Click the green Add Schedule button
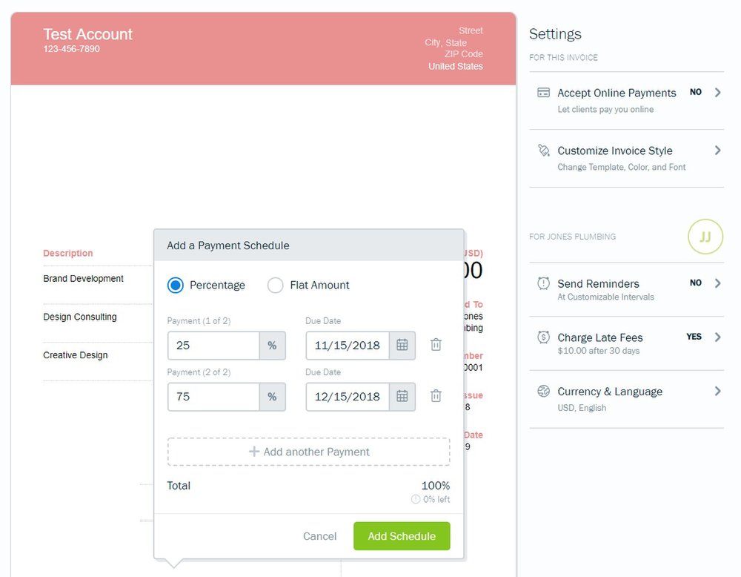The image size is (741, 577). 402,536
